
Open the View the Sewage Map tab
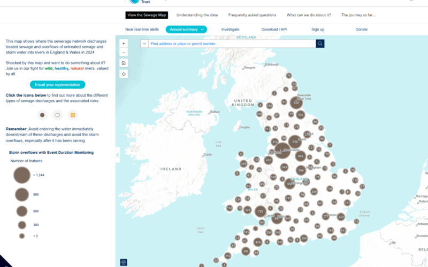point(147,15)
